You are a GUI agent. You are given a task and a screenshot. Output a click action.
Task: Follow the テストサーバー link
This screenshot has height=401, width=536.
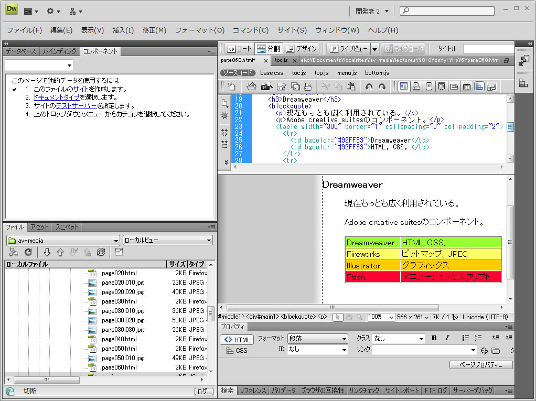tap(76, 106)
